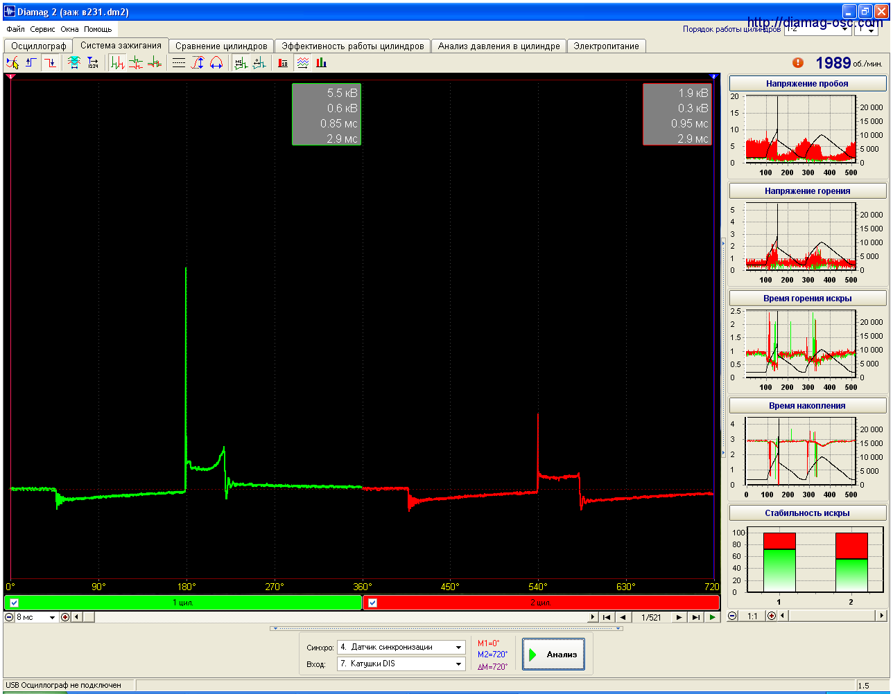Switch to the Электропитание tab

pos(607,46)
